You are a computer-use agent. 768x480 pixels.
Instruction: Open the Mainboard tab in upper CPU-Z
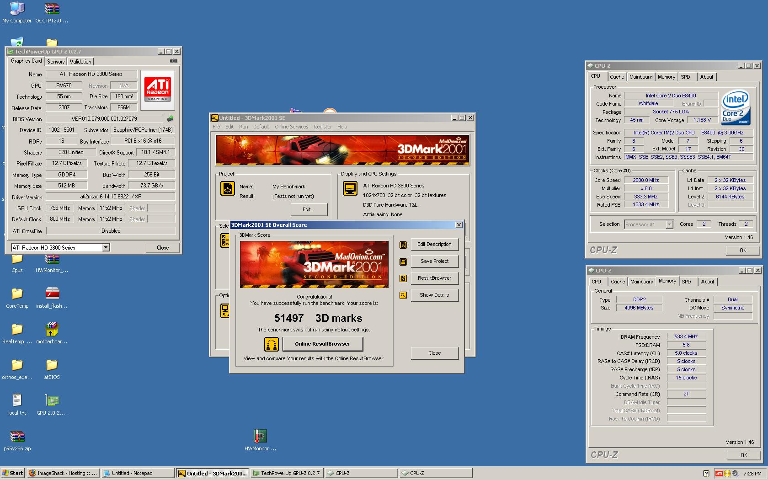[x=641, y=77]
